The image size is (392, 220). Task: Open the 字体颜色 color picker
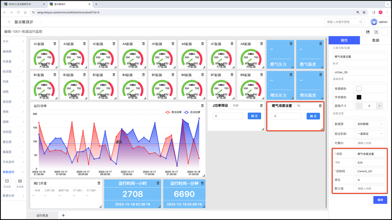coord(359,97)
